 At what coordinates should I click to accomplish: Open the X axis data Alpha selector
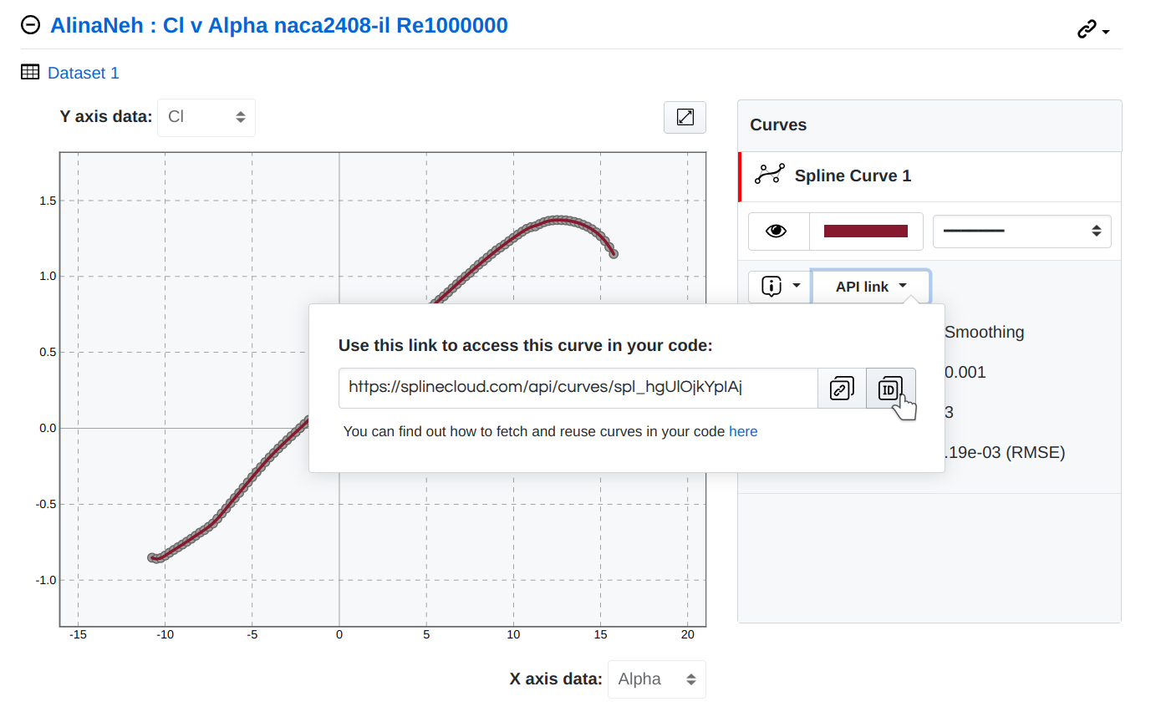pos(656,679)
